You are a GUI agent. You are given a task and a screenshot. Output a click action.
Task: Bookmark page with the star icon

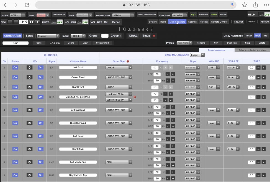pos(245,5)
